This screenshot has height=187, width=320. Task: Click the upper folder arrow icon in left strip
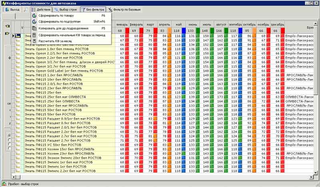tap(8, 26)
